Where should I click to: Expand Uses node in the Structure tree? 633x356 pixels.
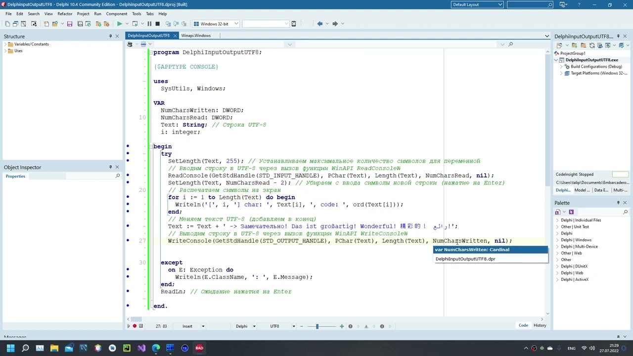(x=6, y=51)
